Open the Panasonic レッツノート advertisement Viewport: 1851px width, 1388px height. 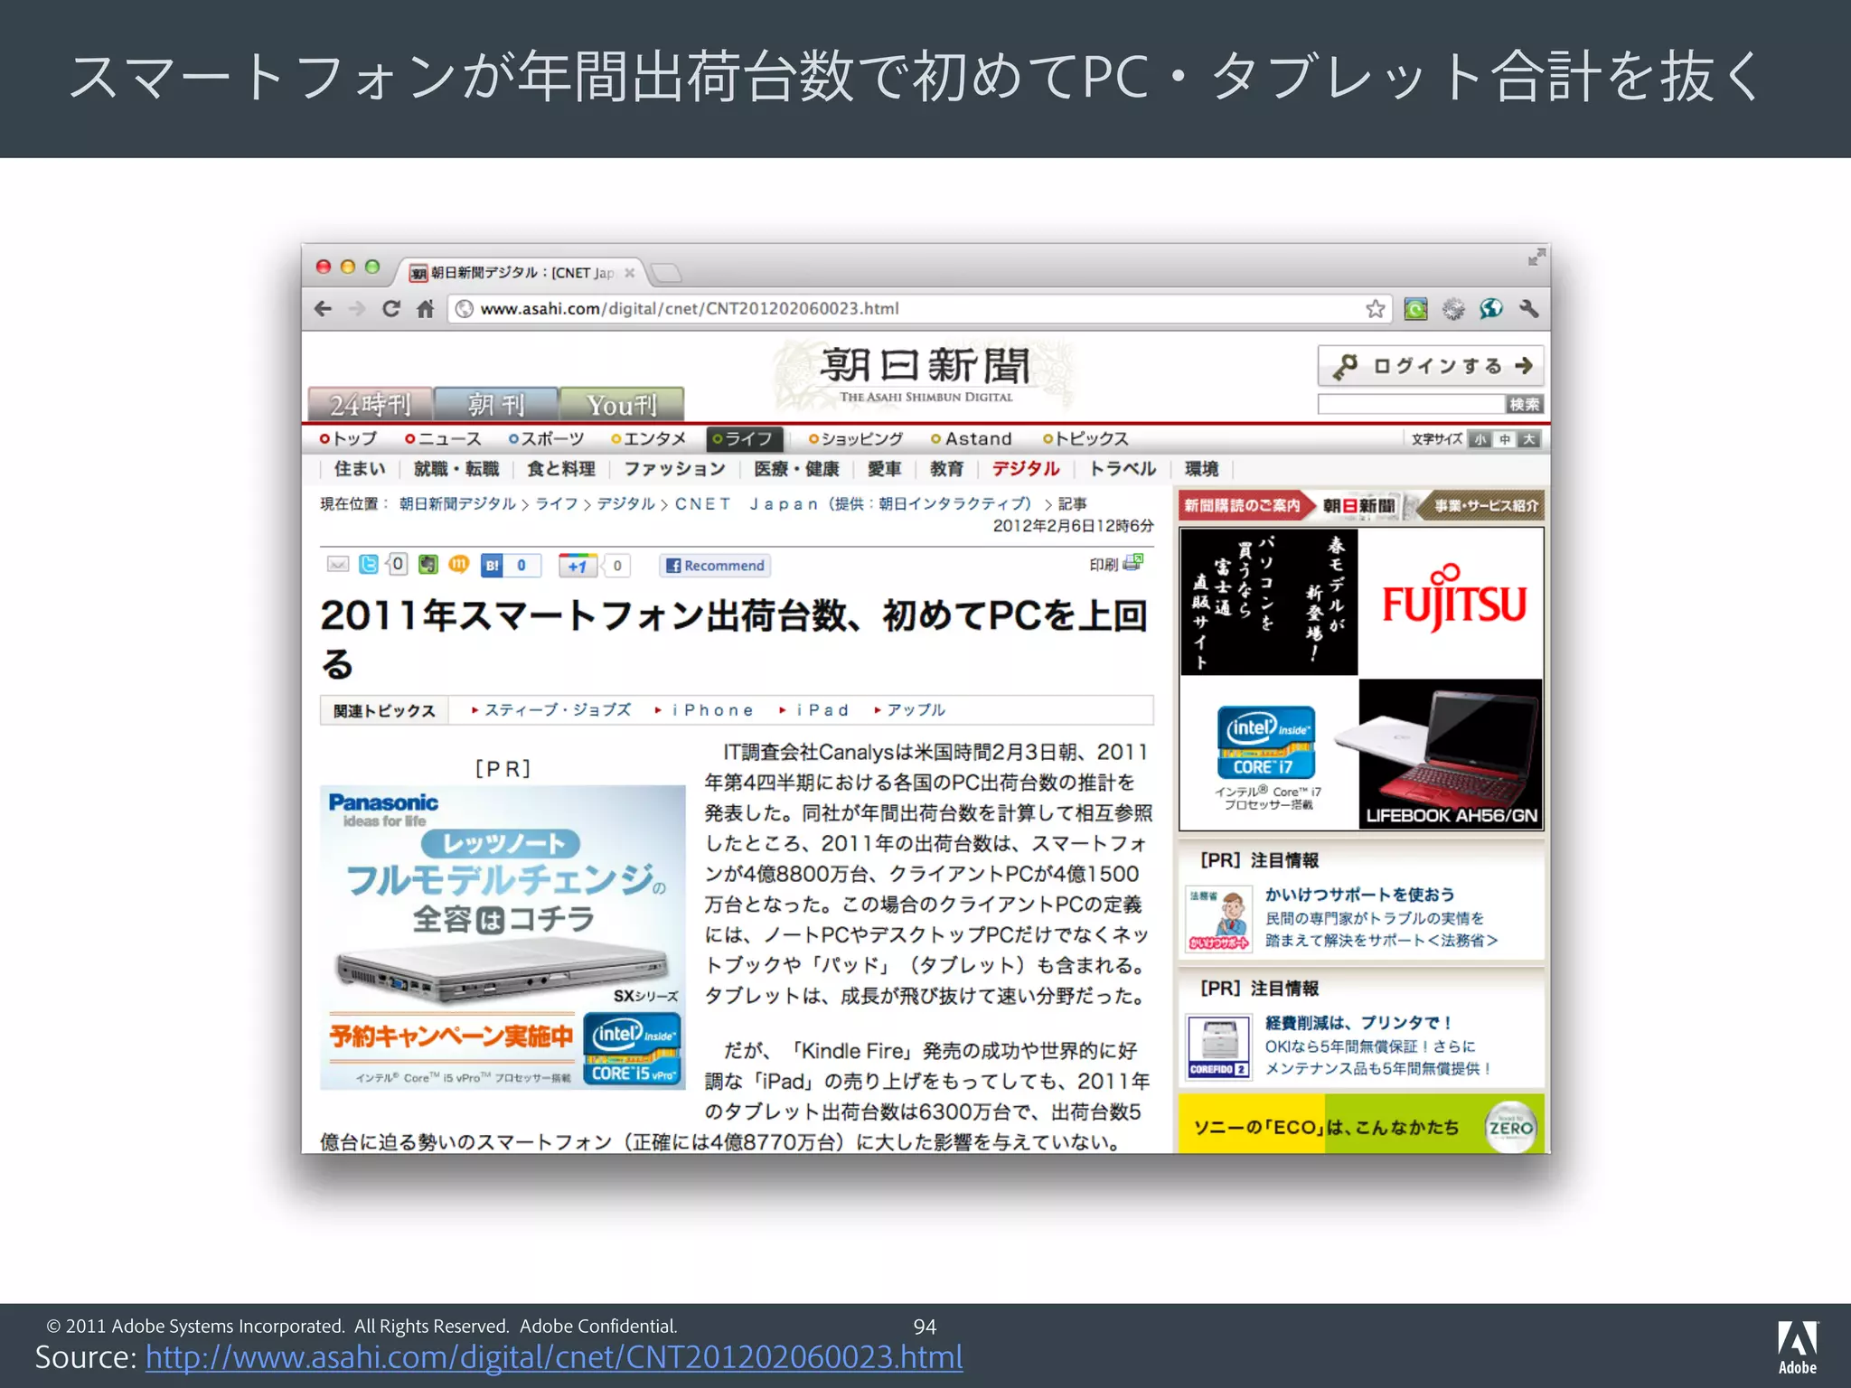[x=503, y=937]
